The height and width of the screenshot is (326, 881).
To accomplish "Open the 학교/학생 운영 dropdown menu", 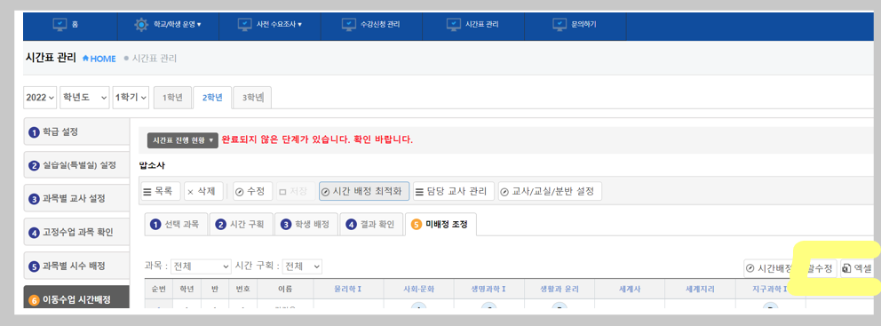I will click(168, 25).
